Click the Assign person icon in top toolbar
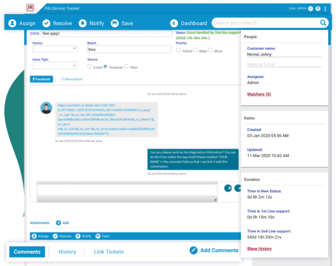The width and height of the screenshot is (336, 266). tap(12, 23)
